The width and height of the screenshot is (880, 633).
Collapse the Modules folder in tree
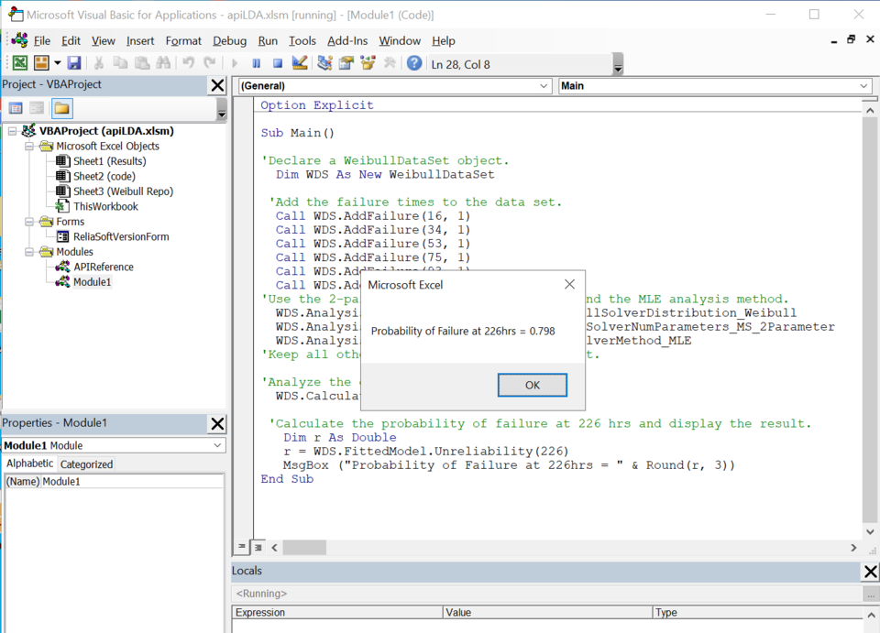pyautogui.click(x=29, y=252)
